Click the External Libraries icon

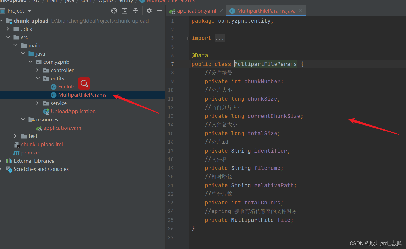[9, 161]
